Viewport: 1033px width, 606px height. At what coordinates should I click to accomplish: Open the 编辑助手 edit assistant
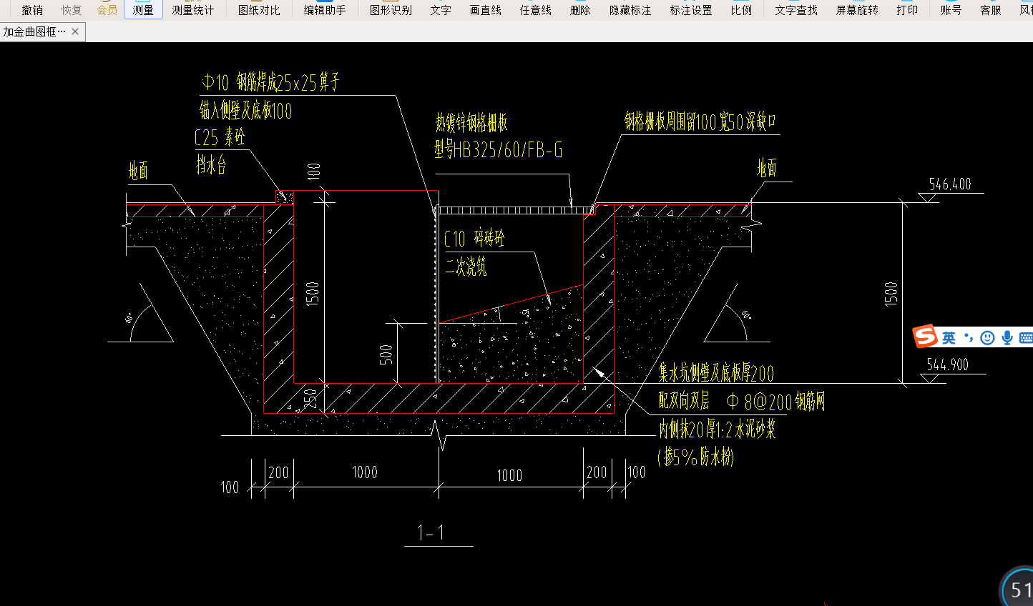(x=325, y=10)
